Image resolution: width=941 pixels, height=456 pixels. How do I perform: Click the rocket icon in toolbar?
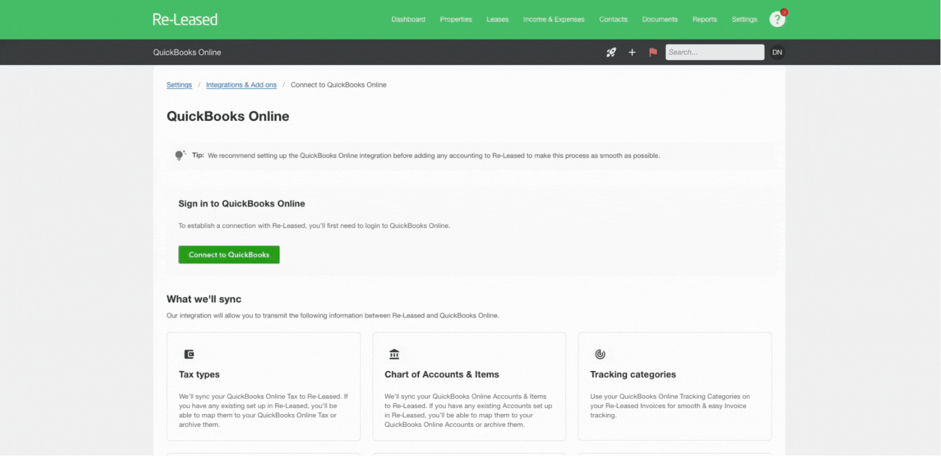click(x=611, y=52)
